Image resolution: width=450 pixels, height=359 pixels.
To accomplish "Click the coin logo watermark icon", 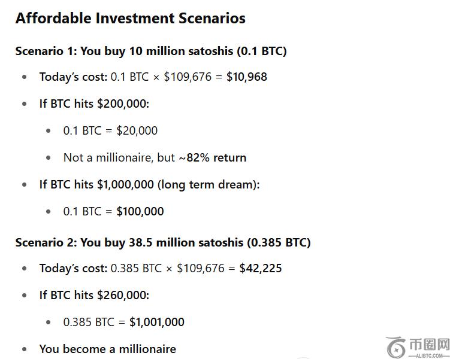I will click(x=397, y=348).
